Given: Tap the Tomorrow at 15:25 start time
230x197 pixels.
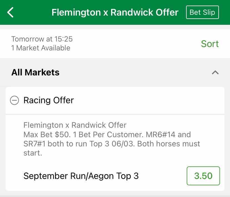Looking at the screenshot, I should (x=42, y=39).
